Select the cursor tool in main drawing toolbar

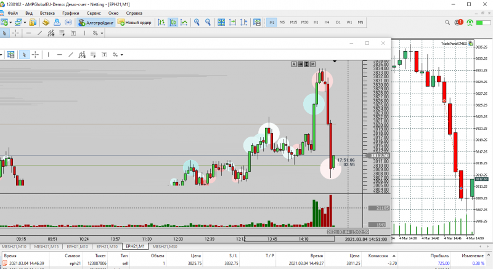tap(4, 33)
